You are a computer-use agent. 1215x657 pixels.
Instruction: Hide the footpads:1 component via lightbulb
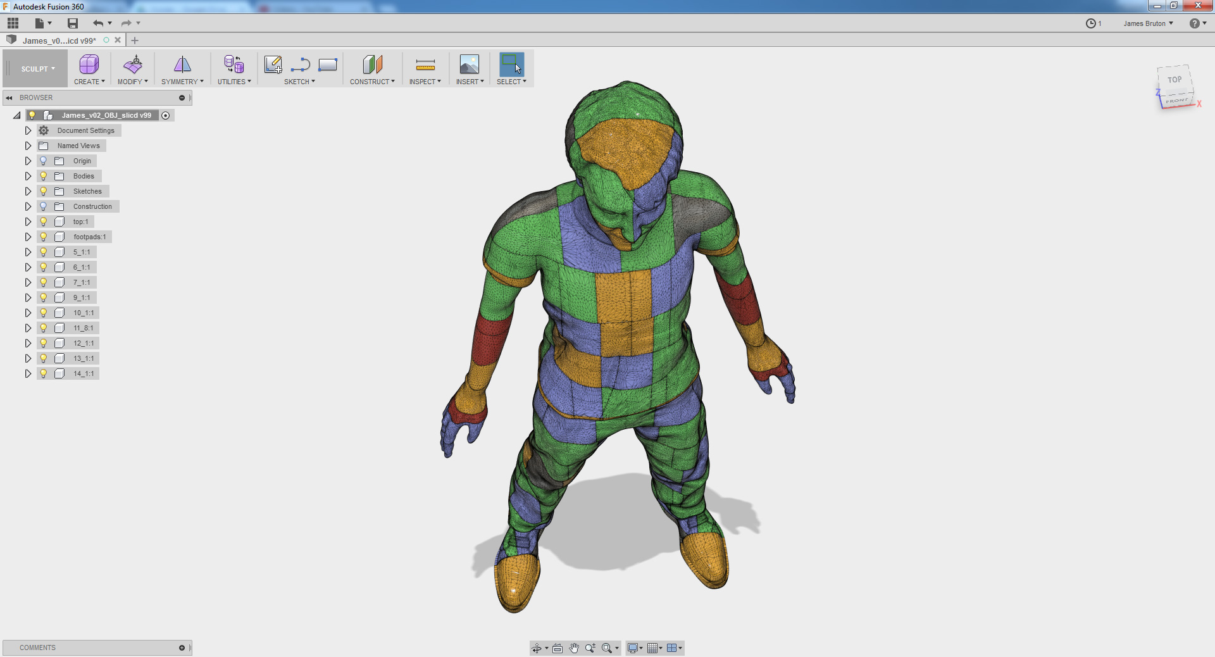pyautogui.click(x=44, y=237)
